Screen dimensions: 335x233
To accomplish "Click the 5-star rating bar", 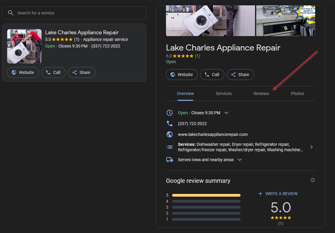I will click(206, 195).
